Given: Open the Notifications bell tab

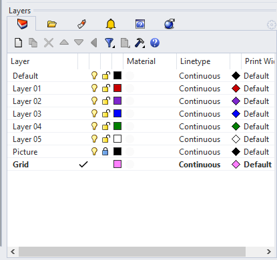Looking at the screenshot, I should tap(111, 24).
